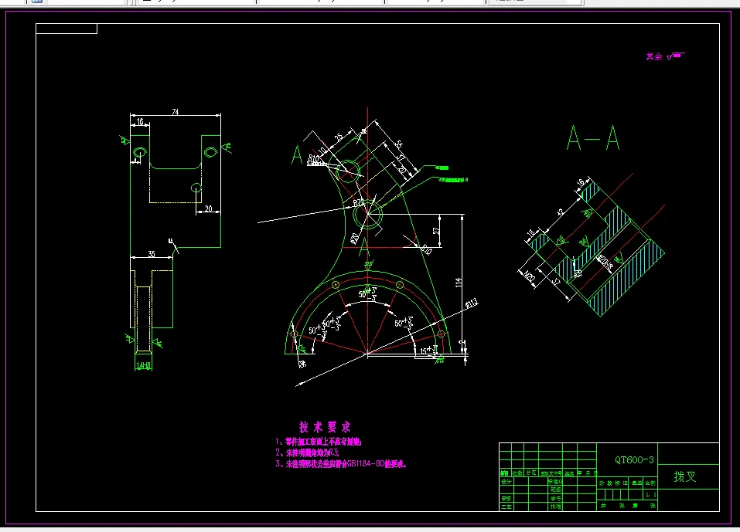Select the 74 width dimension
Screen dimensions: 740x532
click(x=175, y=112)
